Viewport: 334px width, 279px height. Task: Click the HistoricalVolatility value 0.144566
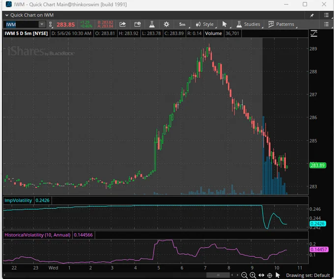(83, 235)
